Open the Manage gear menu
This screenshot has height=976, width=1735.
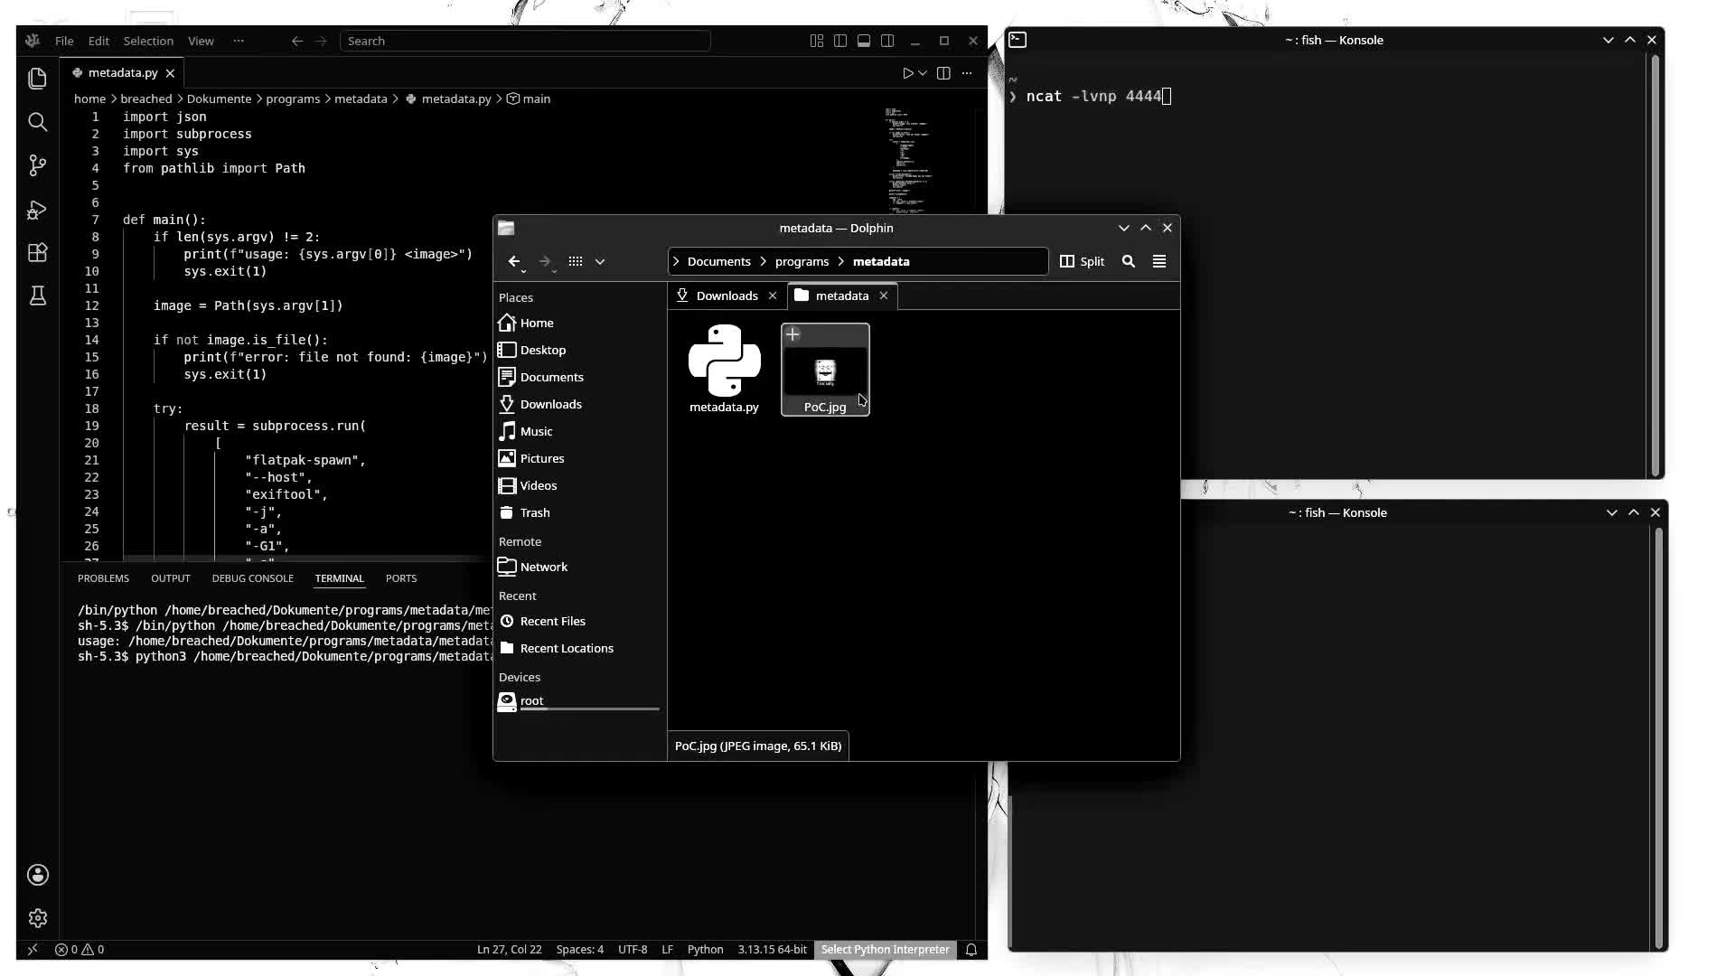point(37,918)
